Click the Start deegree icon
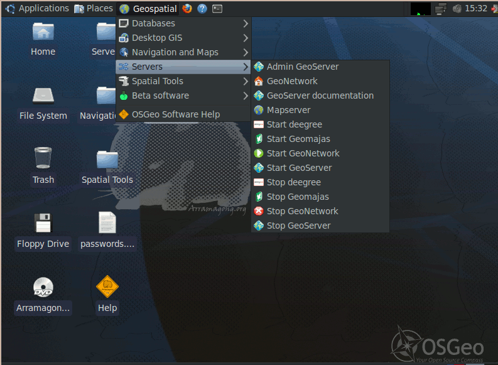The height and width of the screenshot is (365, 498). pyautogui.click(x=259, y=124)
